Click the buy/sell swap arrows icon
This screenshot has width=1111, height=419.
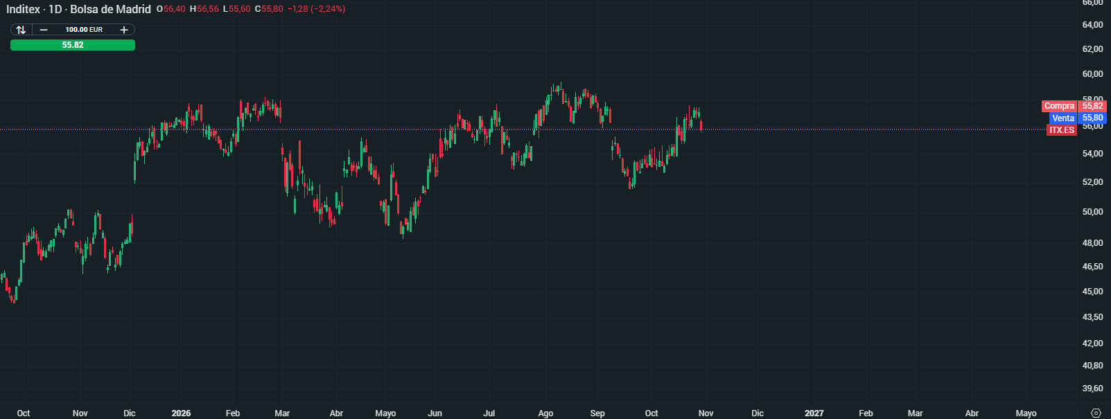21,30
